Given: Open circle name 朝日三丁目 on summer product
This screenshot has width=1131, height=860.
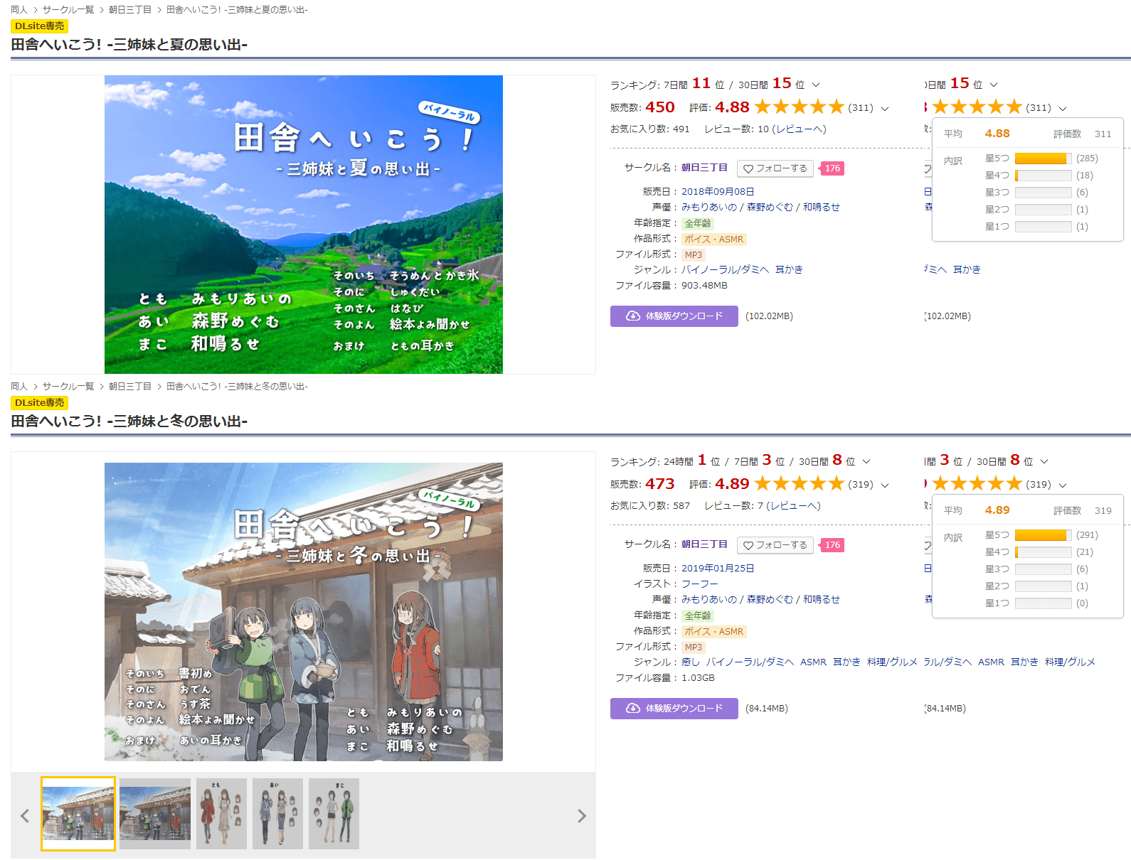Looking at the screenshot, I should tap(704, 168).
